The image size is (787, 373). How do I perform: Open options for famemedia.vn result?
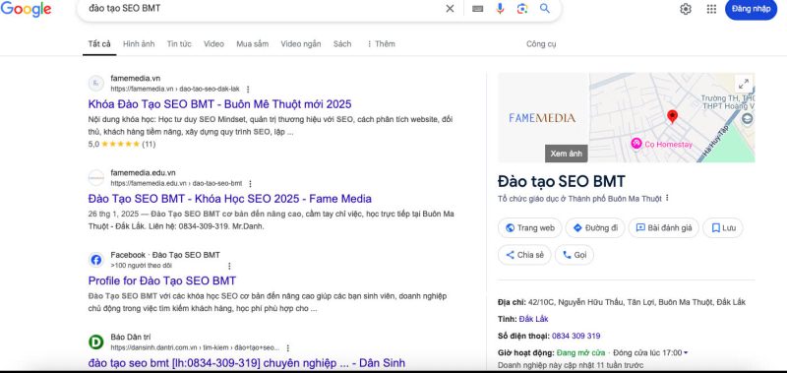[x=248, y=89]
